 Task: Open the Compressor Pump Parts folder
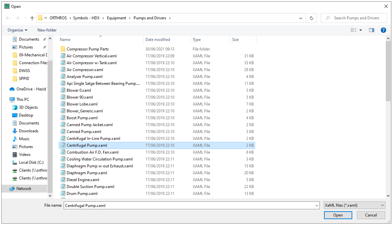tap(87, 49)
